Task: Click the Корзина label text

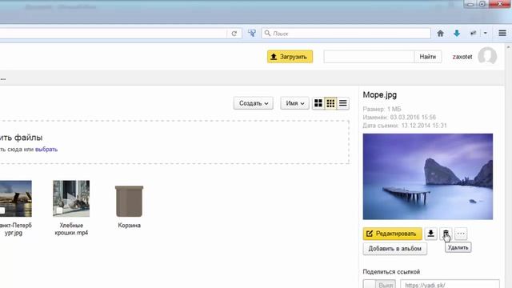Action: 130,226
